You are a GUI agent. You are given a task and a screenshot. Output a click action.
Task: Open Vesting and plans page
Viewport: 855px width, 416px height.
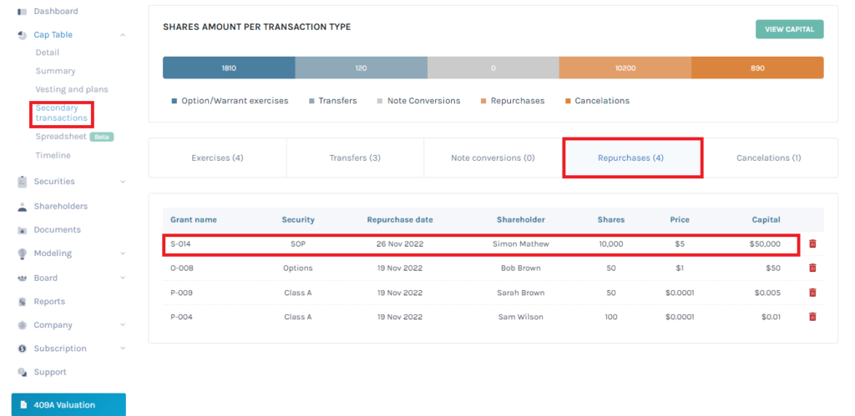tap(72, 89)
